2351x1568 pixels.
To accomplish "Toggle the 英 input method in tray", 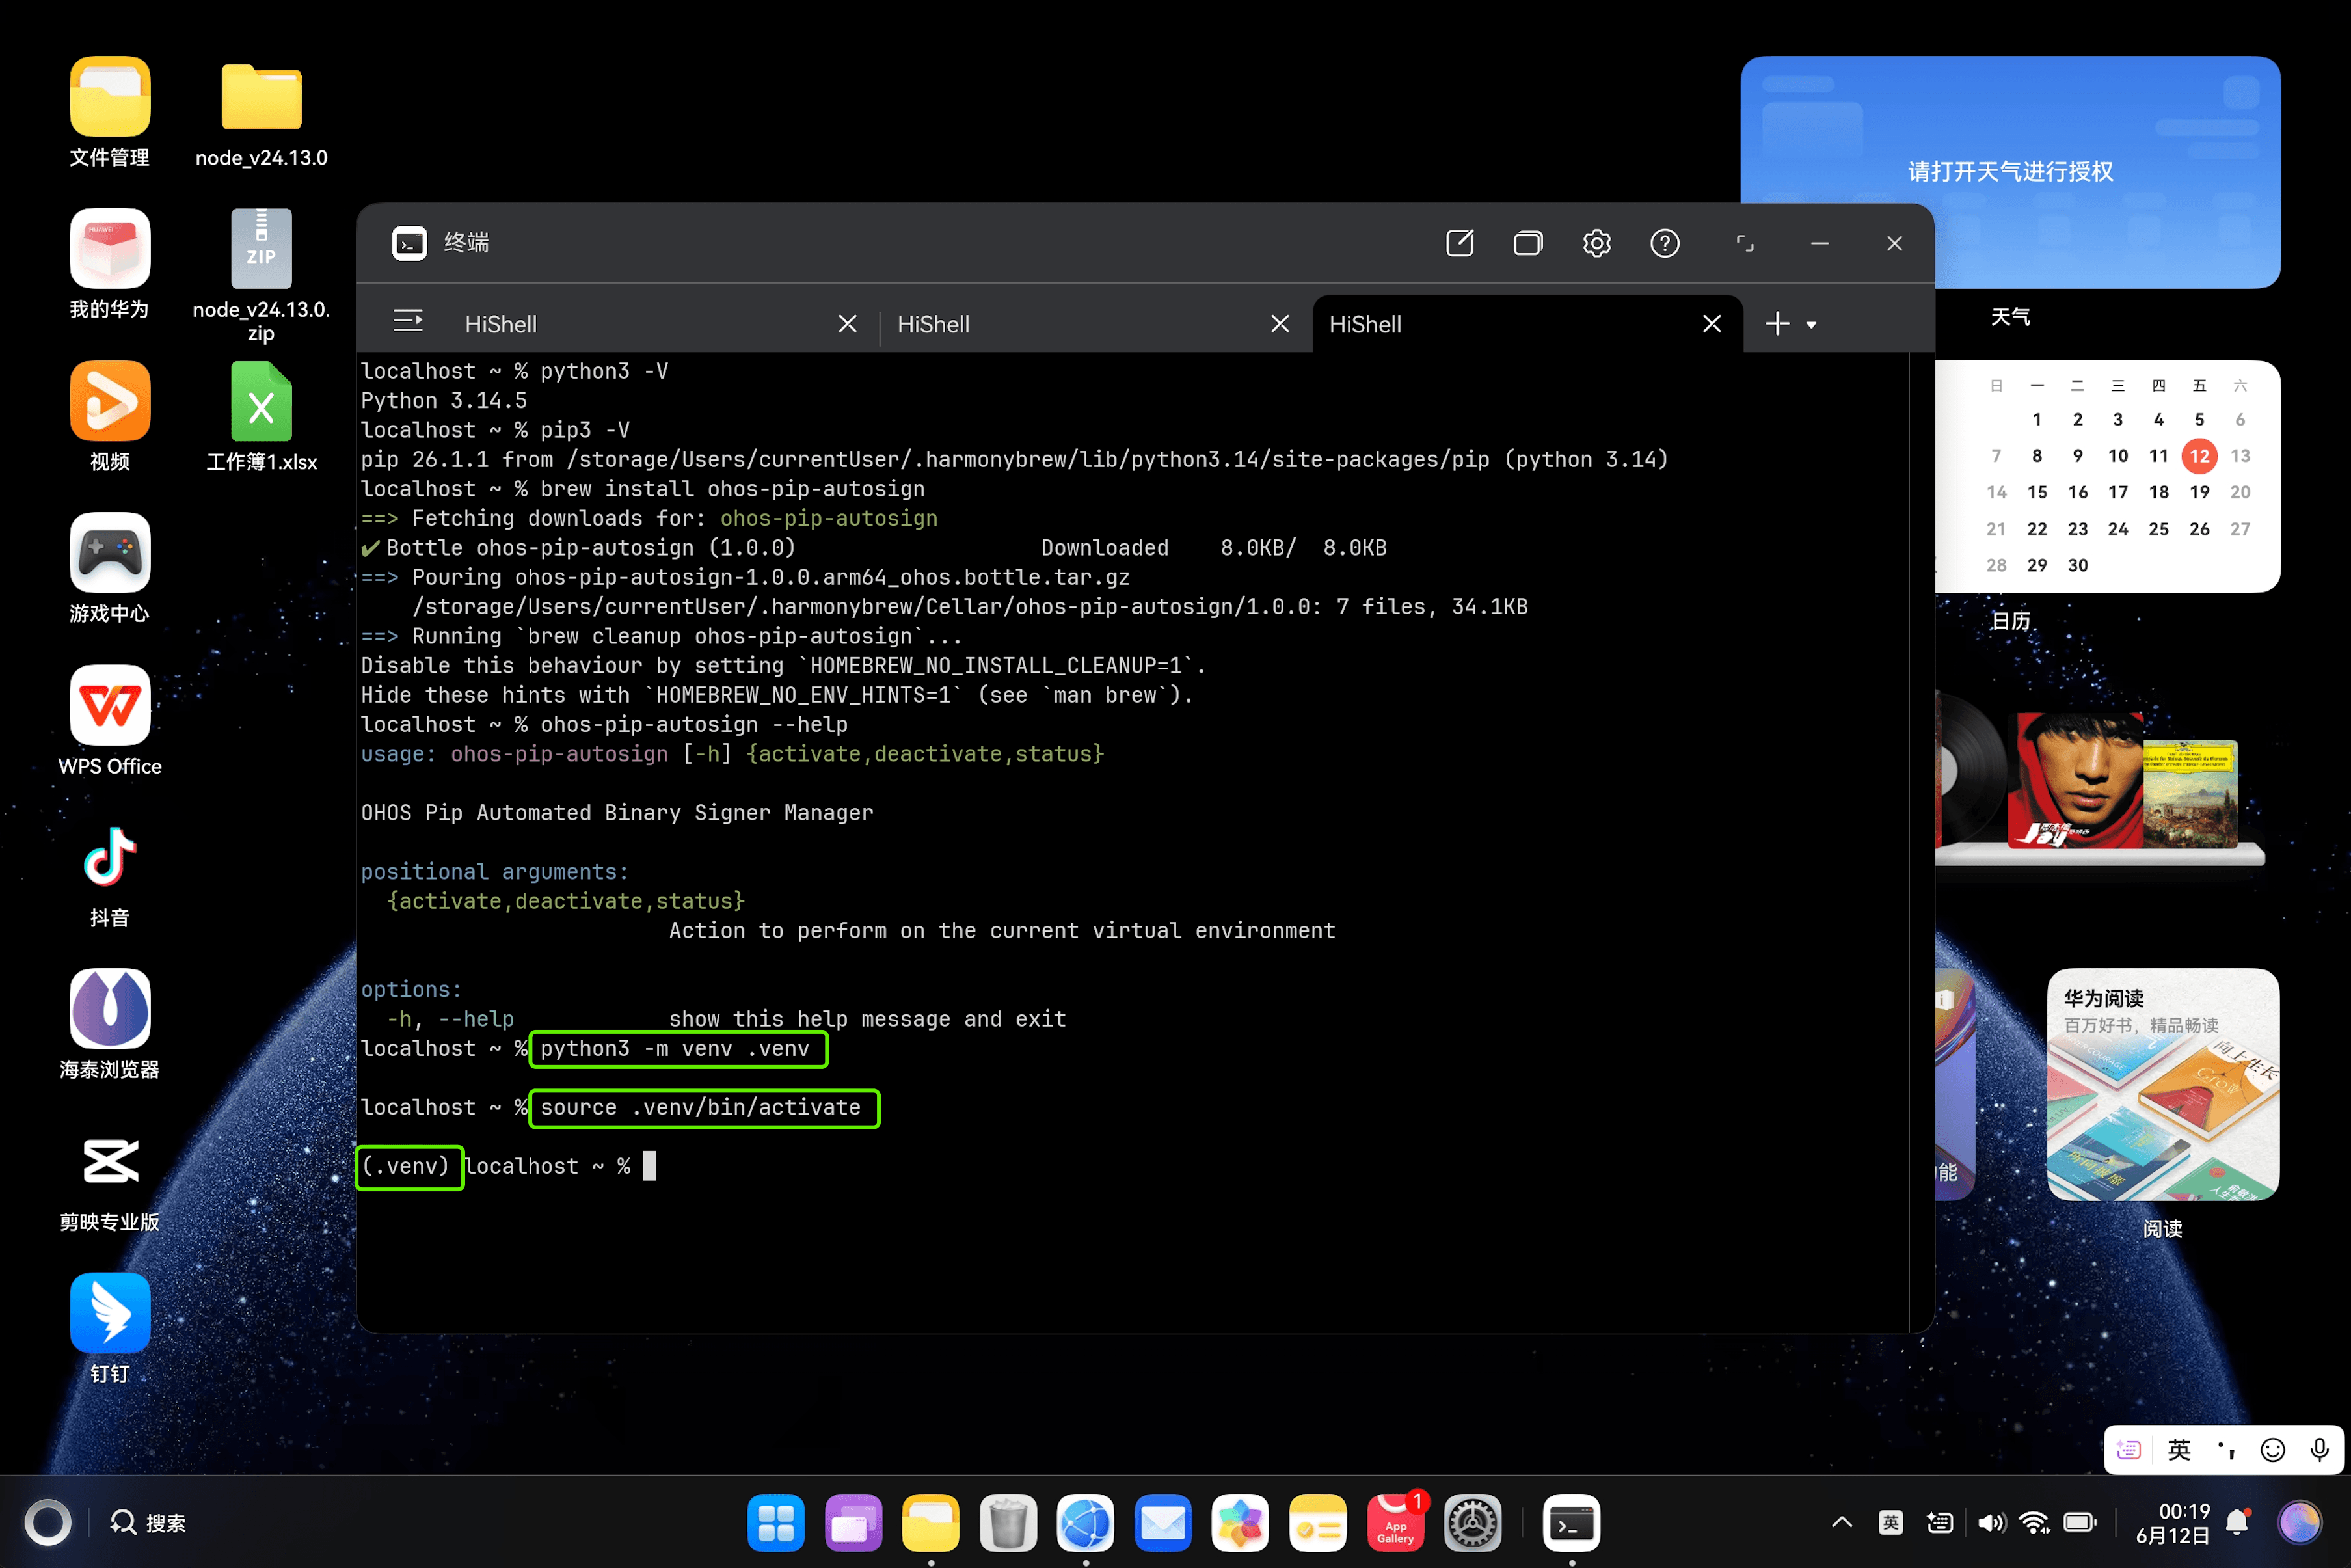I will point(1890,1522).
